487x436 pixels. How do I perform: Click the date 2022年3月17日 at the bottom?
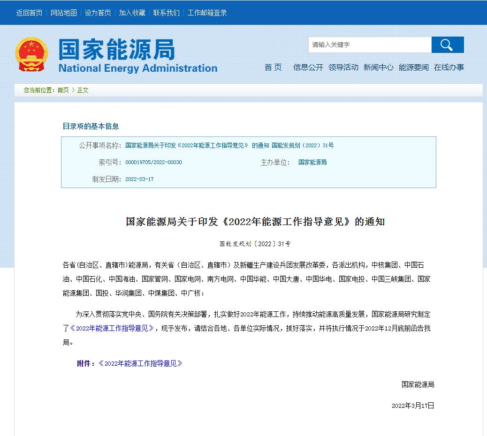413,406
